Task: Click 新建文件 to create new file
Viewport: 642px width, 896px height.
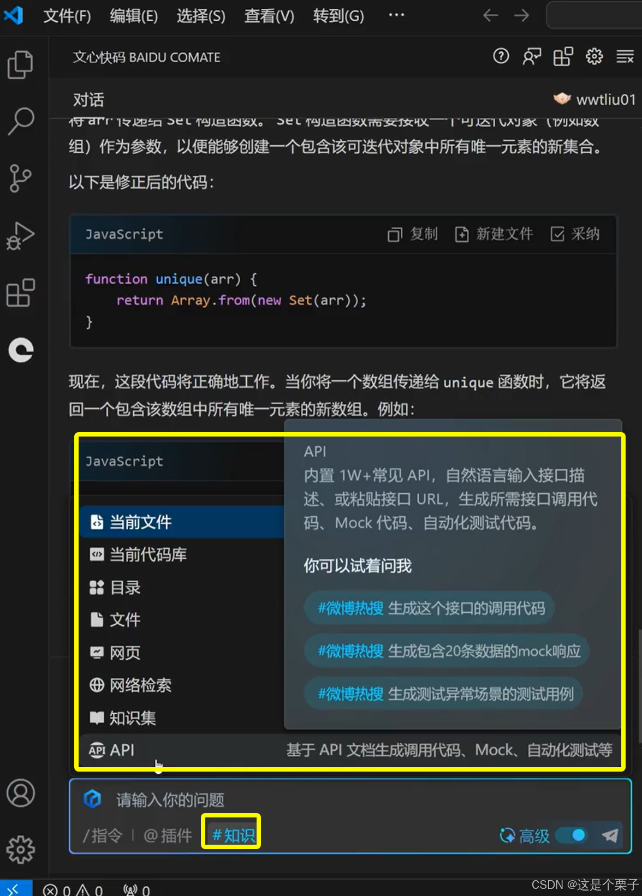Action: 494,234
